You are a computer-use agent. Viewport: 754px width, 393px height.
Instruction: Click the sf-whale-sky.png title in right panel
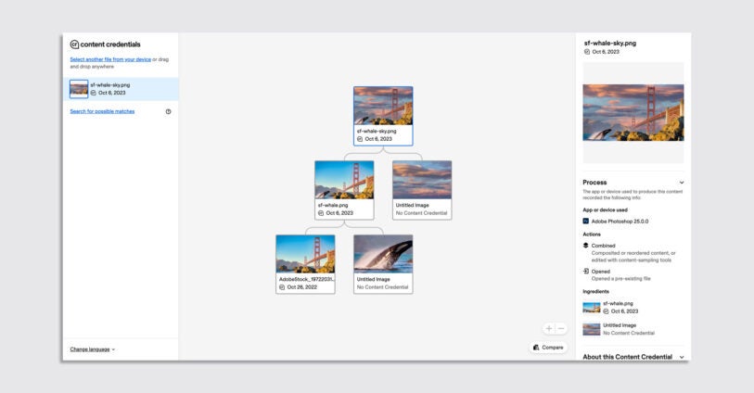coord(609,44)
